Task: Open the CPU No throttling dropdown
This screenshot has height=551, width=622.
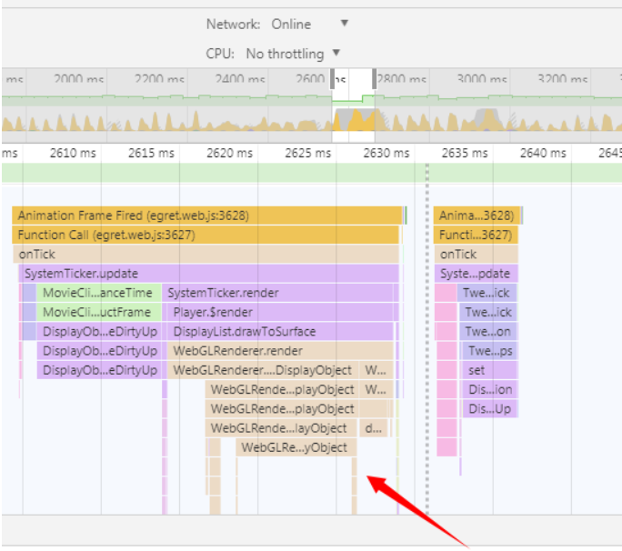Action: point(293,53)
